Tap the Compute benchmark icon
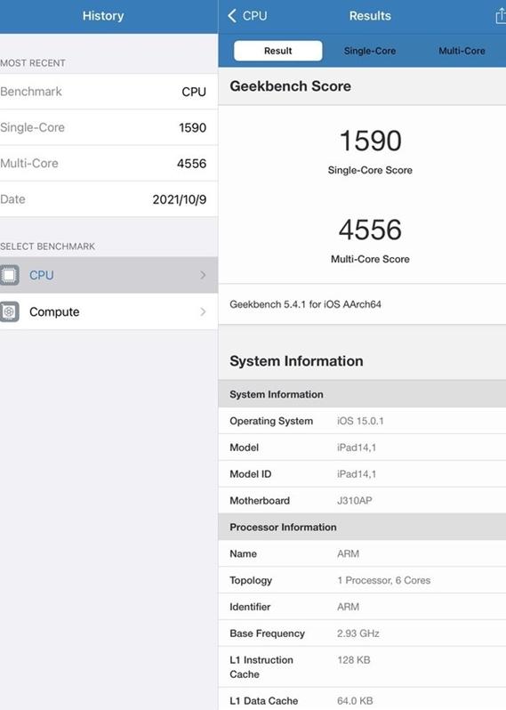Viewport: 506px width, 710px height. [x=9, y=311]
